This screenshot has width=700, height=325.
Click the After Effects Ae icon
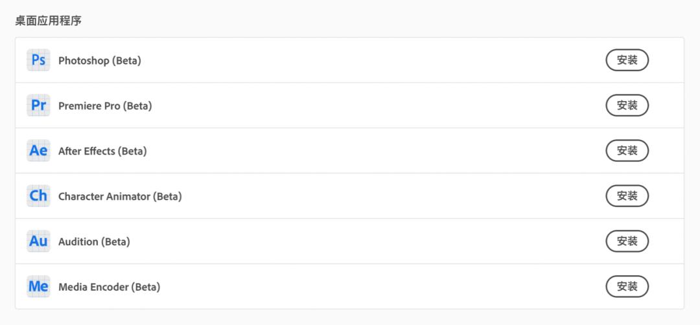point(38,151)
